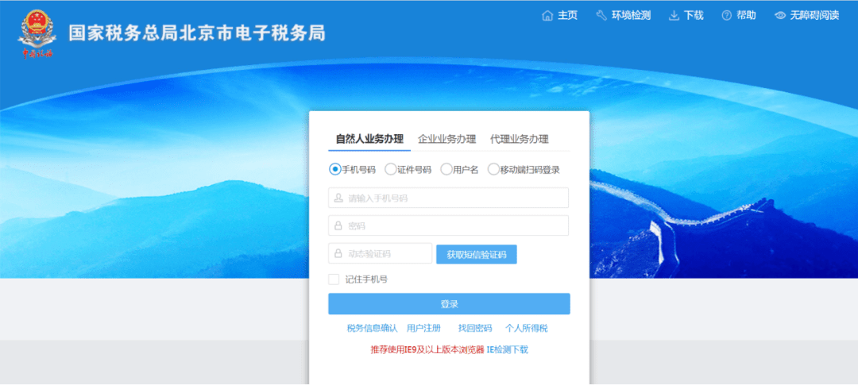Click the national tax emblem logo
The height and width of the screenshot is (385, 858).
[x=37, y=33]
